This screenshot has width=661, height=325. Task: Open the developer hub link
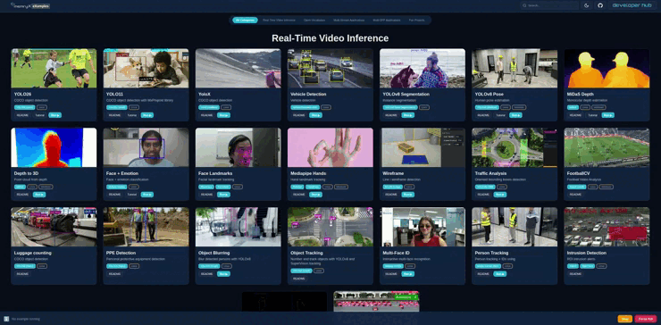pyautogui.click(x=632, y=5)
